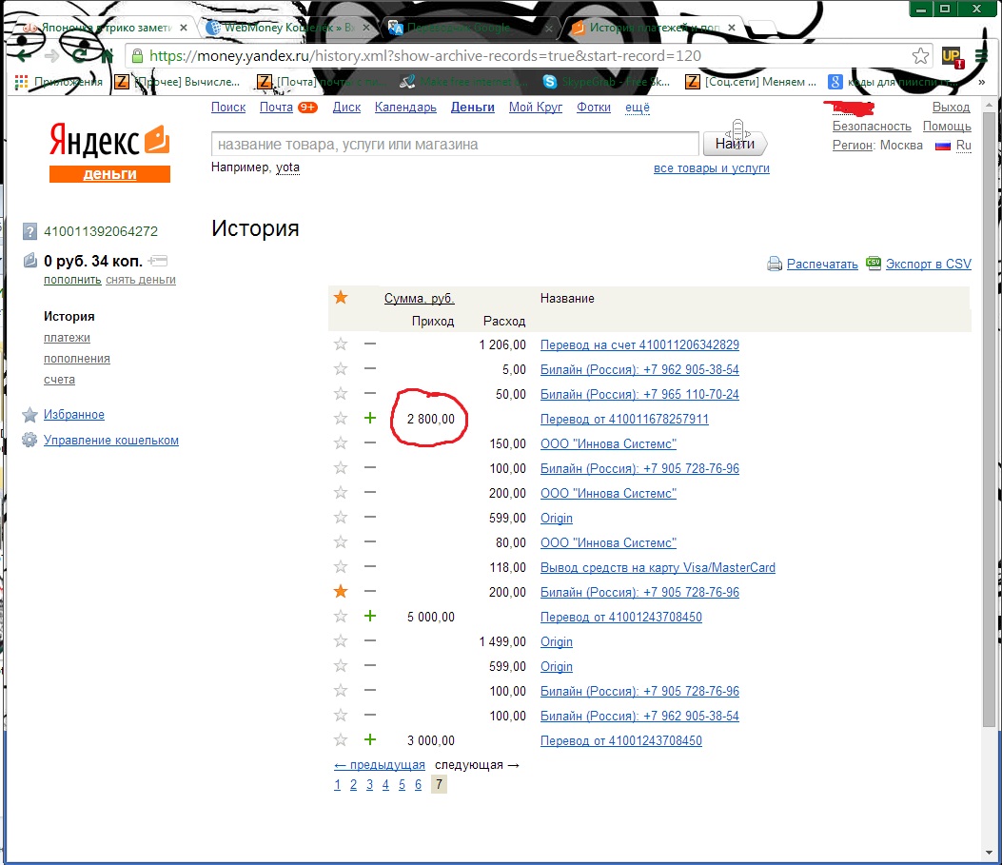The width and height of the screenshot is (1002, 865).
Task: Open Вывод средств на карту Visa/MasterCard entry
Action: pyautogui.click(x=658, y=567)
